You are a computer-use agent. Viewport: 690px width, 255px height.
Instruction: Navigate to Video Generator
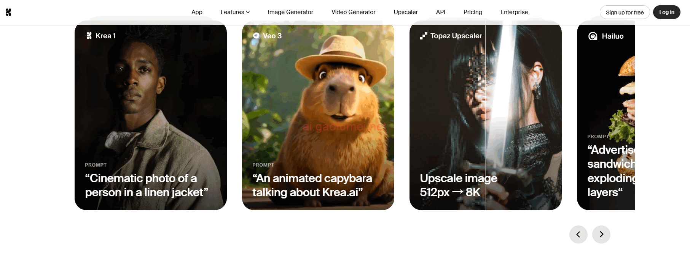coord(353,12)
